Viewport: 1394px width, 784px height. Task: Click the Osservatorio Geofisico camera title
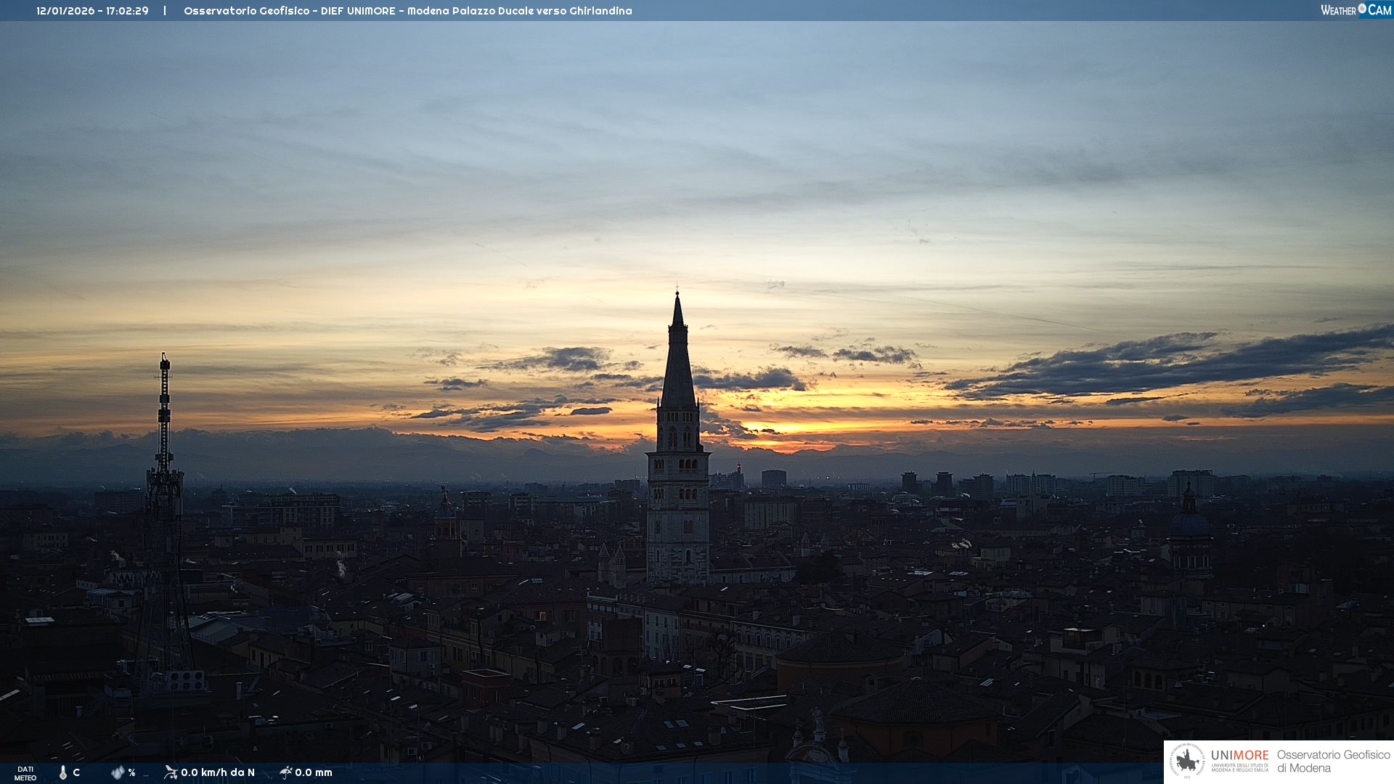407,11
